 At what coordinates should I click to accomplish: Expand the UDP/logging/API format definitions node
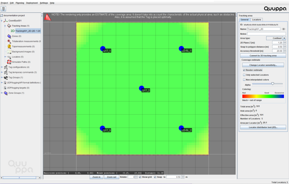[2, 82]
